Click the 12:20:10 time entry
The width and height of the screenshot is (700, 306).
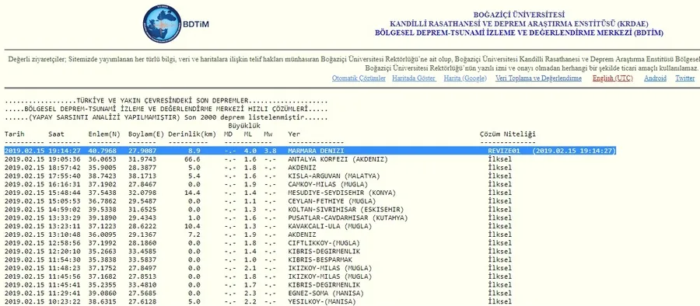tap(65, 252)
